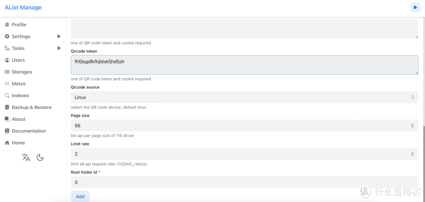Viewport: 425px width, 202px height.
Task: Open the About page
Action: pos(18,119)
